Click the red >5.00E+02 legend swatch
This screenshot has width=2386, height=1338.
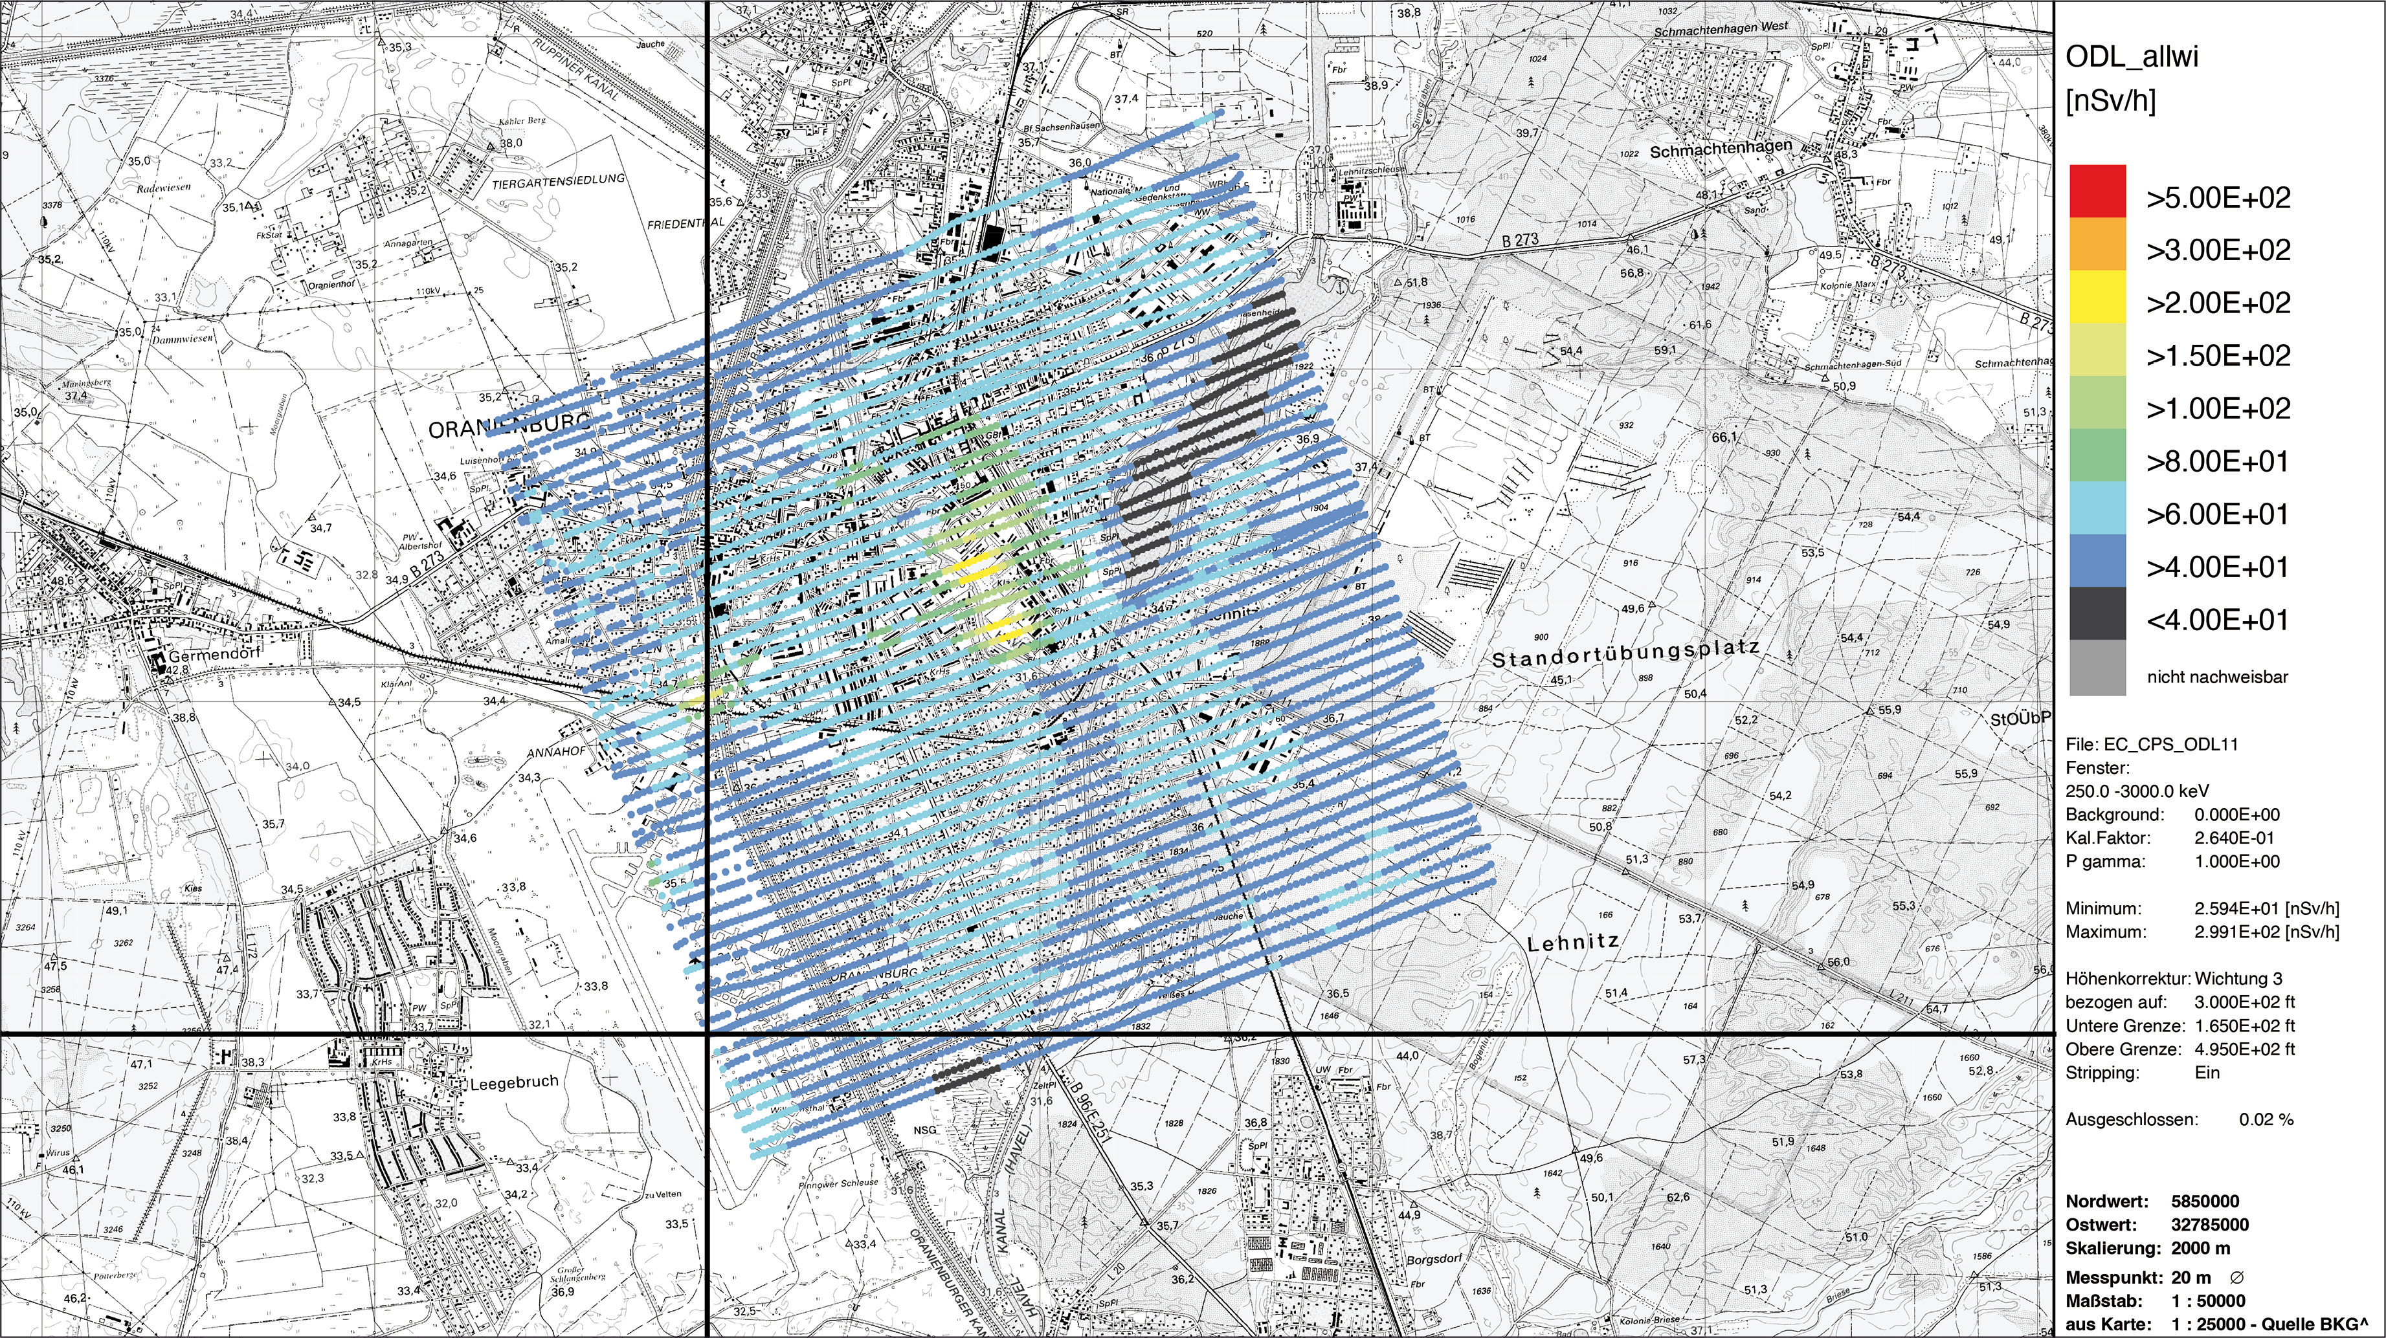click(x=2098, y=191)
